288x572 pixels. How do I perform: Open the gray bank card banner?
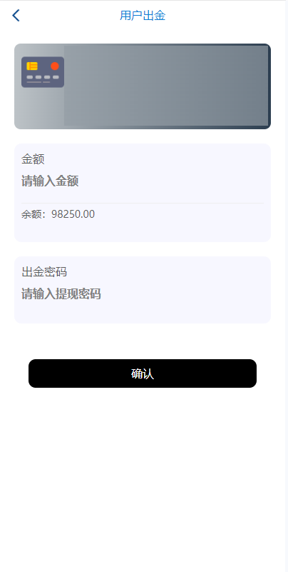pyautogui.click(x=143, y=86)
